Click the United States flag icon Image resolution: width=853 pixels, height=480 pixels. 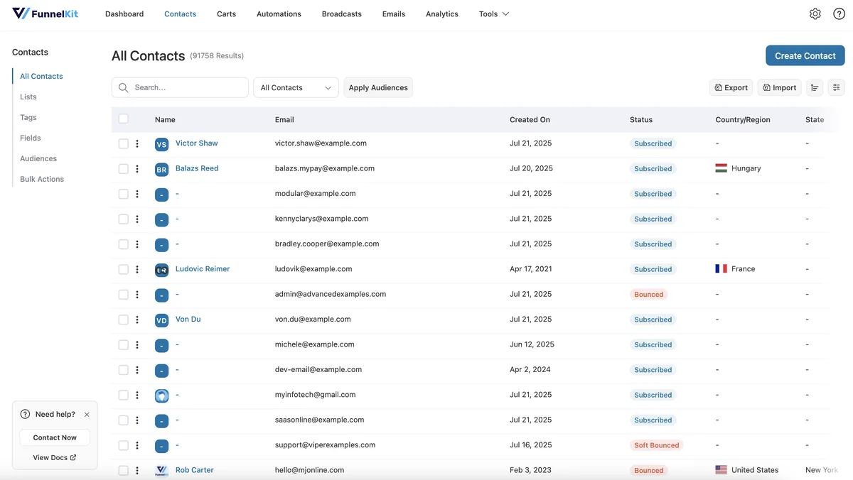click(x=721, y=470)
